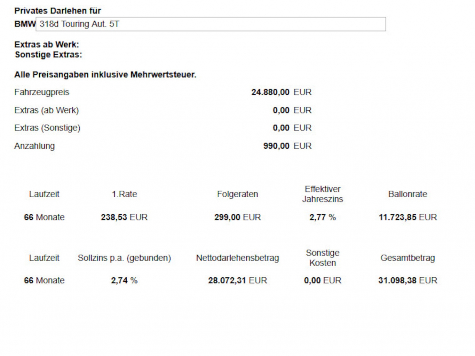This screenshot has width=475, height=356.
Task: Select the Fahrzeugpreis value 24.880,00 EUR
Action: [281, 92]
